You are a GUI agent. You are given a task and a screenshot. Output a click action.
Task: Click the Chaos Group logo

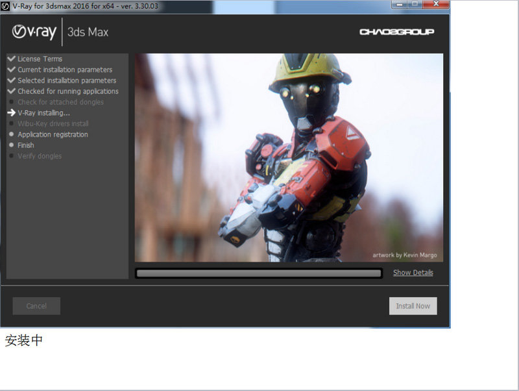(397, 32)
